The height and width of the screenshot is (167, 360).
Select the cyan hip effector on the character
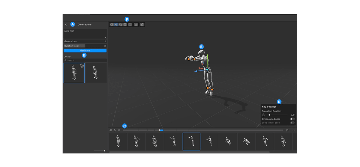pyautogui.click(x=207, y=69)
